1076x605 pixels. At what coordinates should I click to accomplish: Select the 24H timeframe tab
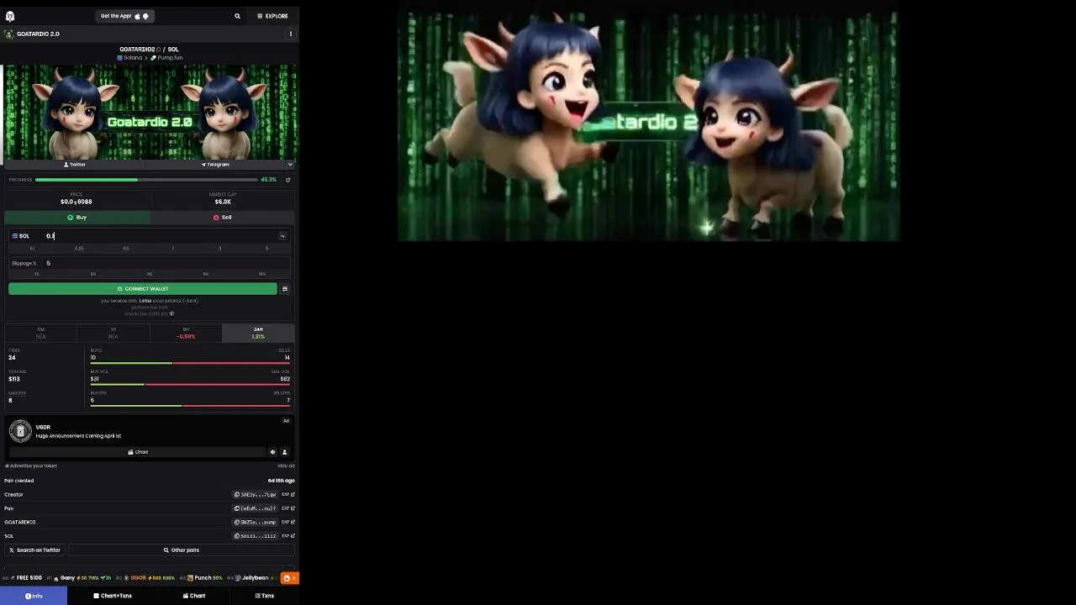coord(258,333)
